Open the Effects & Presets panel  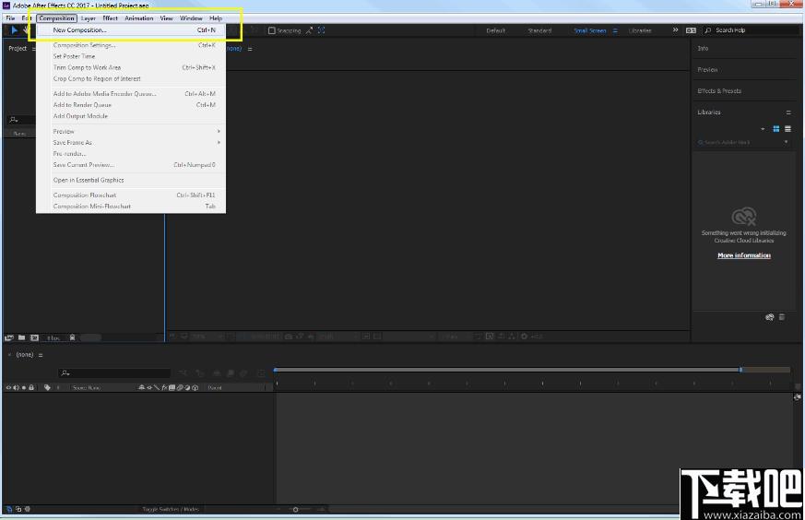(x=719, y=91)
